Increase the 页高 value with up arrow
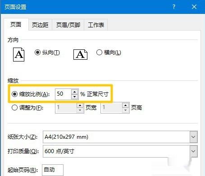This screenshot has height=176, width=205. [x=126, y=106]
